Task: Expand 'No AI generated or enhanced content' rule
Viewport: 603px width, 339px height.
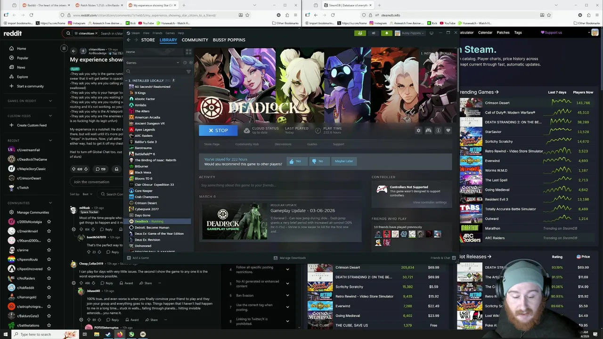Action: [x=287, y=283]
